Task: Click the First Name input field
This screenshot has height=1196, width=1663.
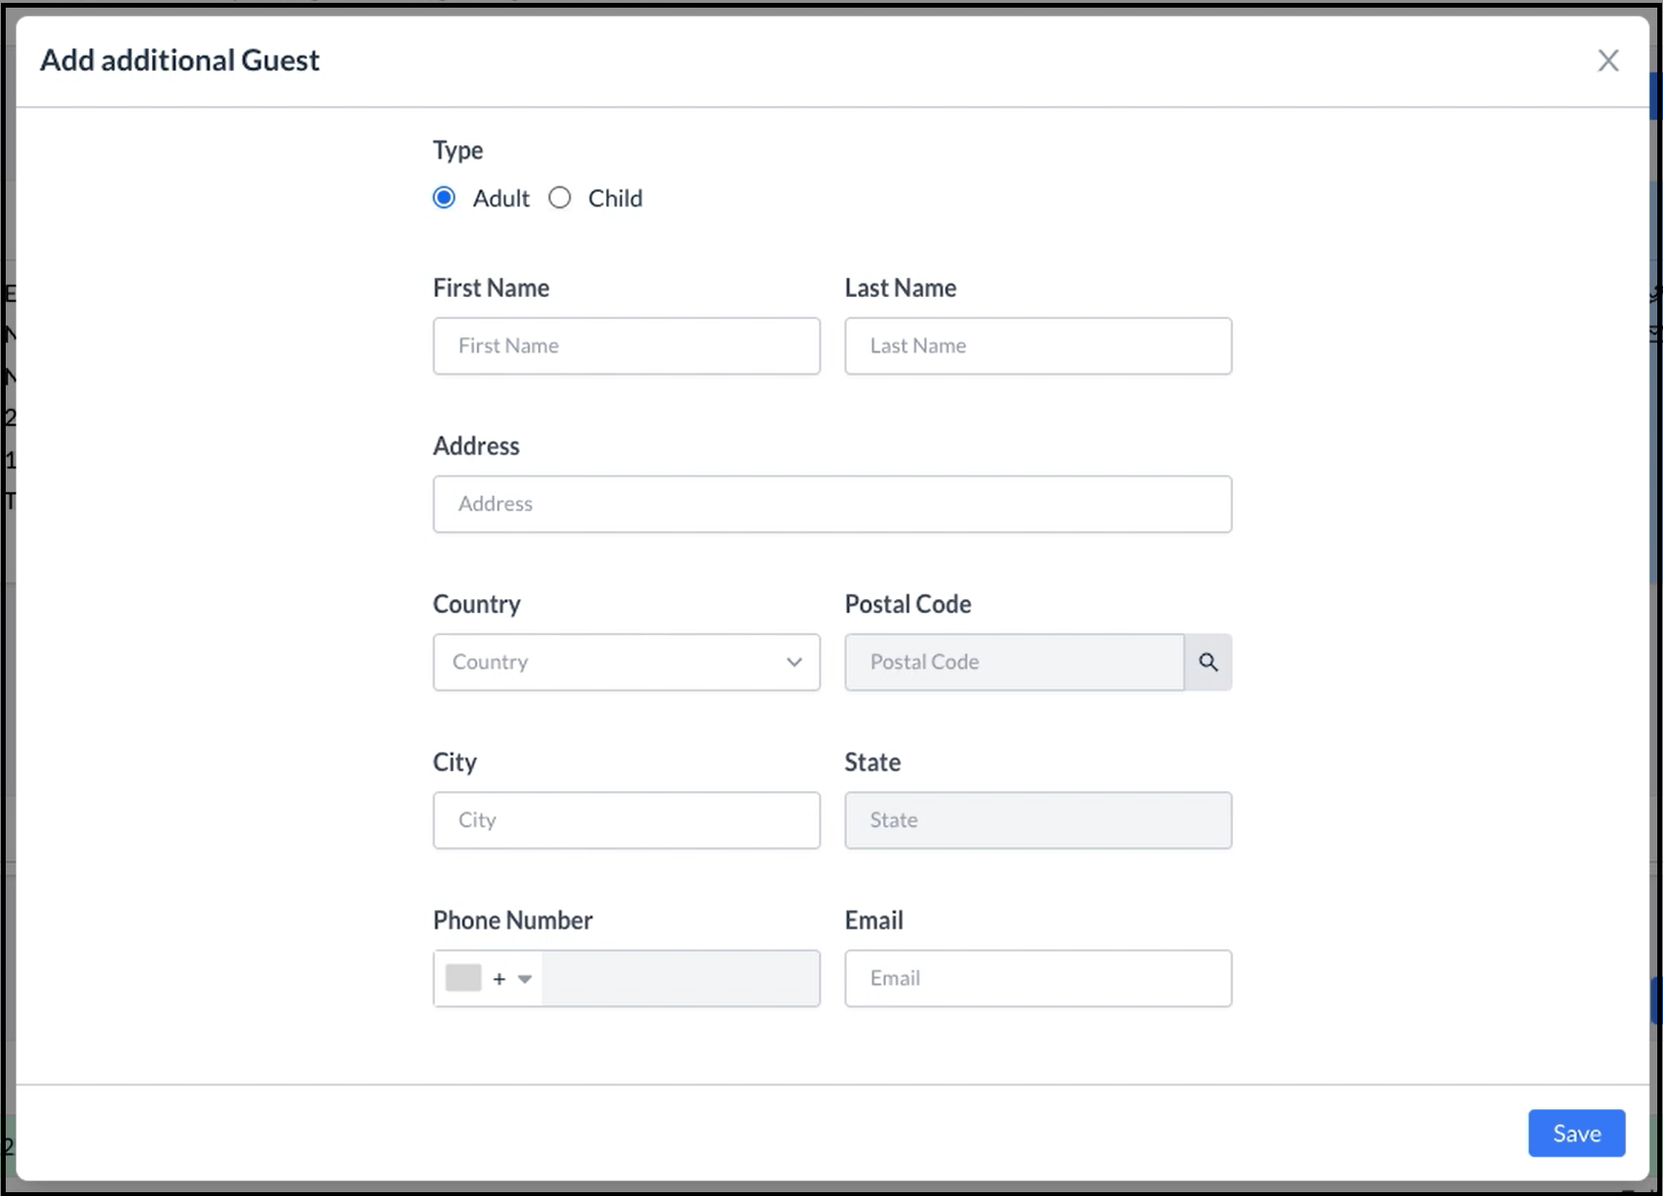Action: 626,346
